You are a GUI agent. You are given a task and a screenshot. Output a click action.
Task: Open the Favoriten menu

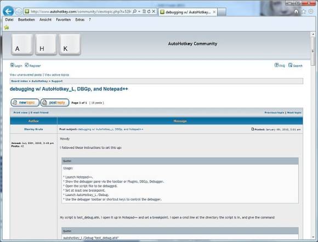coord(64,20)
